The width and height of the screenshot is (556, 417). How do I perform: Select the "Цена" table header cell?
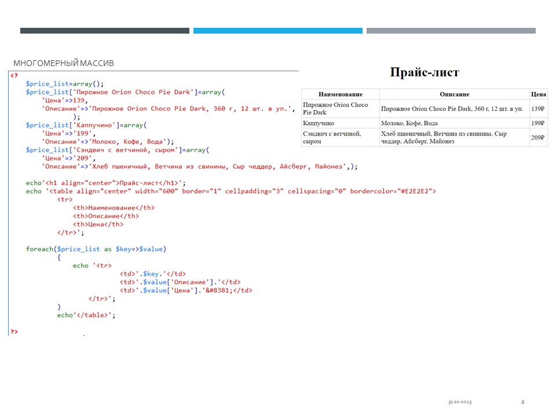point(538,94)
